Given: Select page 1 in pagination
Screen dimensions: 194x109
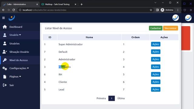Looking at the screenshot, I should click(112, 98).
